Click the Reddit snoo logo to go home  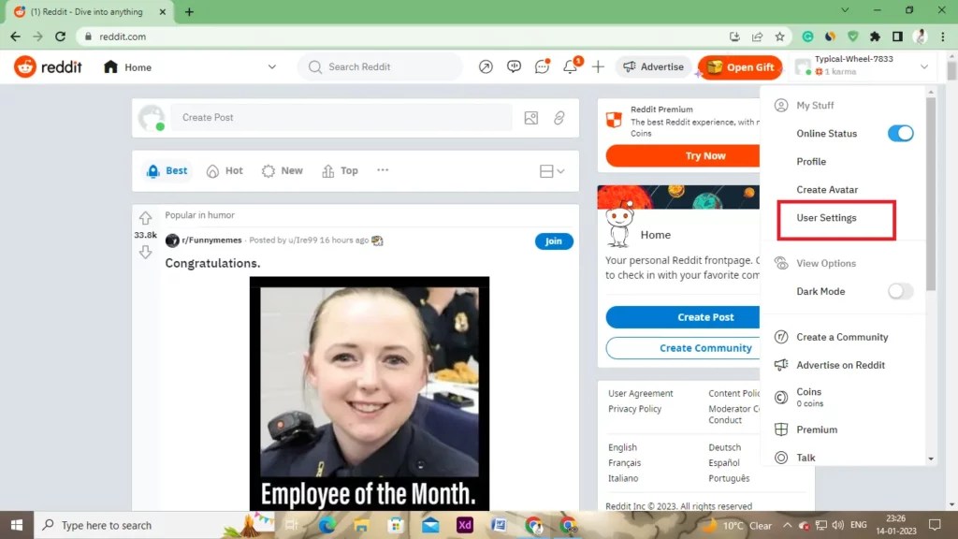pos(24,66)
